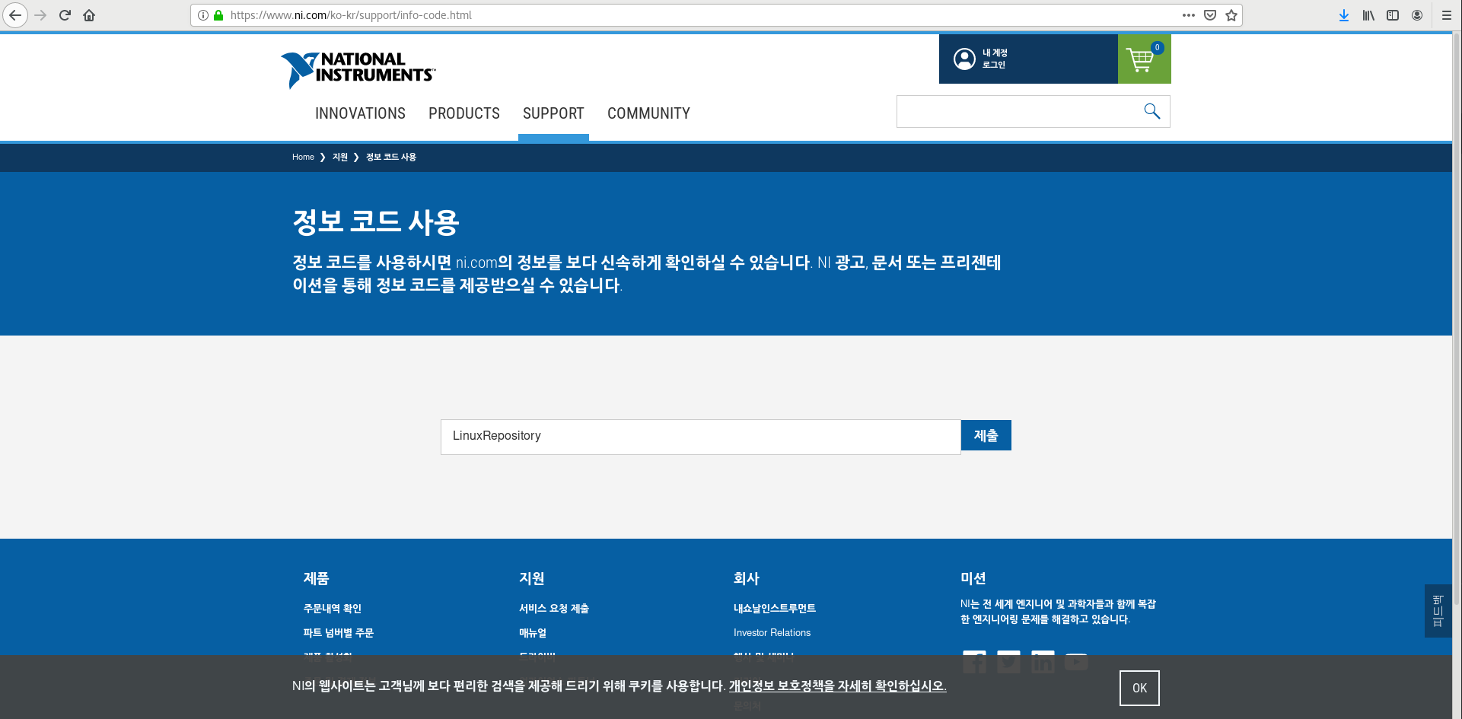Click the 내 계정 로그인 link
Viewport: 1462px width, 719px height.
point(995,59)
